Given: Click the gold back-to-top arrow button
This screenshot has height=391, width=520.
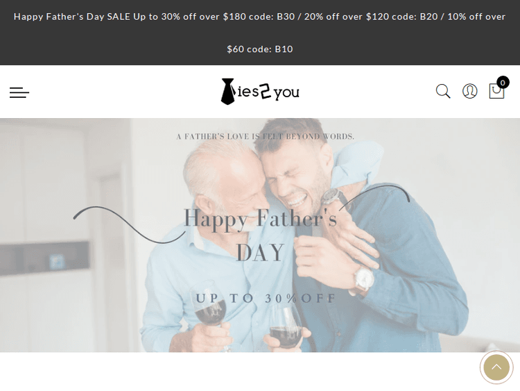Looking at the screenshot, I should 496,367.
